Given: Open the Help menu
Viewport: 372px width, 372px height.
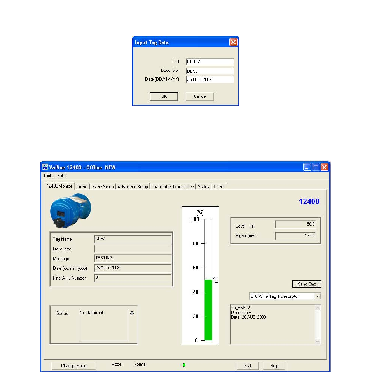Looking at the screenshot, I should [x=61, y=176].
